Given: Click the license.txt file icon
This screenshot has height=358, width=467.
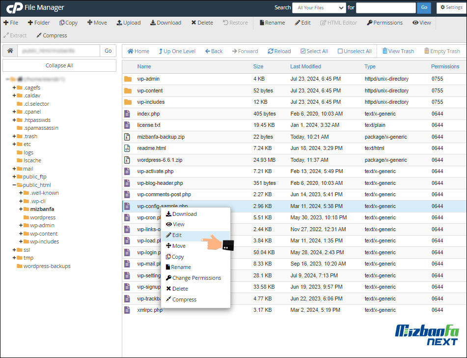Looking at the screenshot, I should tap(127, 125).
